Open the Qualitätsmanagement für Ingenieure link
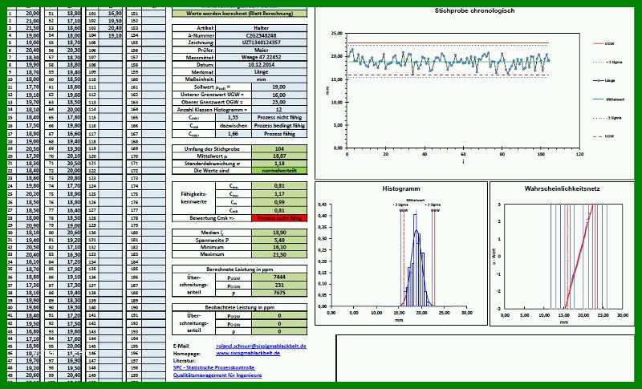642x389 pixels. [217, 375]
